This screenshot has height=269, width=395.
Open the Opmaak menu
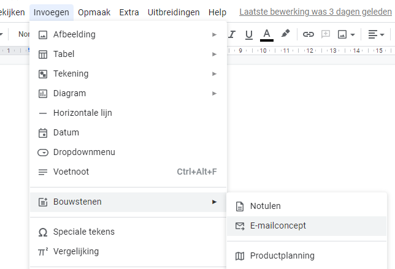coord(94,12)
